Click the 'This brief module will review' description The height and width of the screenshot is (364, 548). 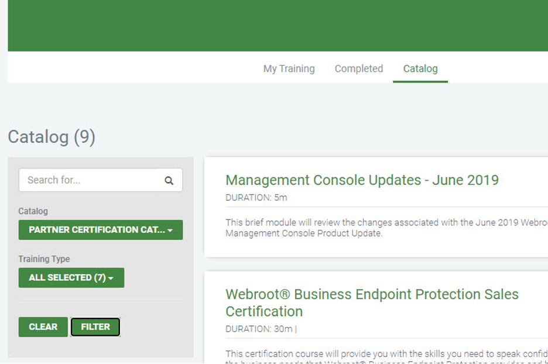click(386, 228)
